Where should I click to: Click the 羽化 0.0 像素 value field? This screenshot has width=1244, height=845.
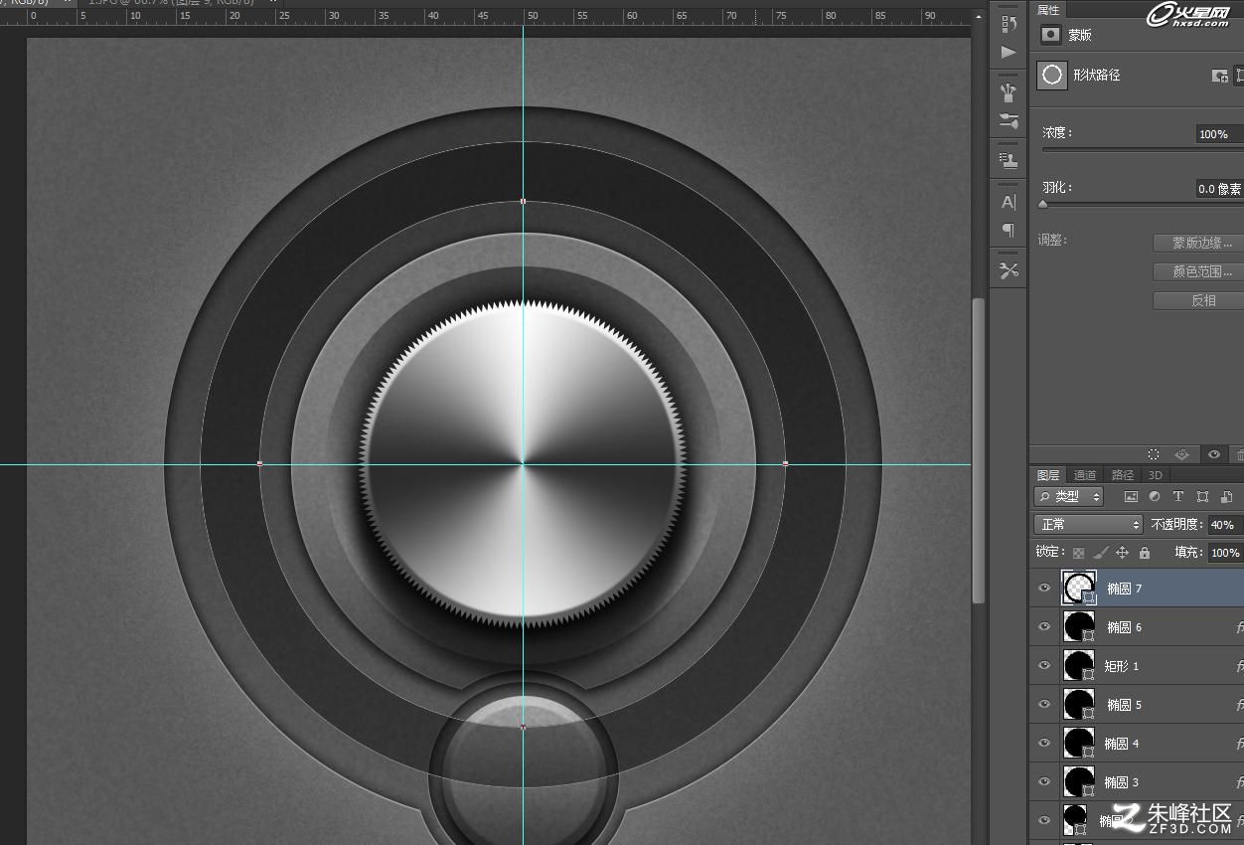[1219, 189]
